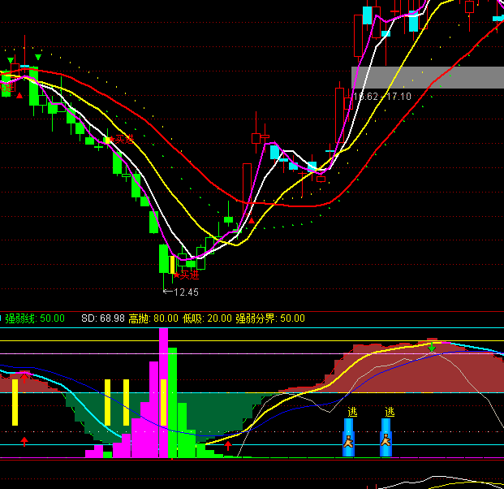Click the 12.45 lowest price annotation
Image resolution: width=504 pixels, height=489 pixels.
coord(185,292)
